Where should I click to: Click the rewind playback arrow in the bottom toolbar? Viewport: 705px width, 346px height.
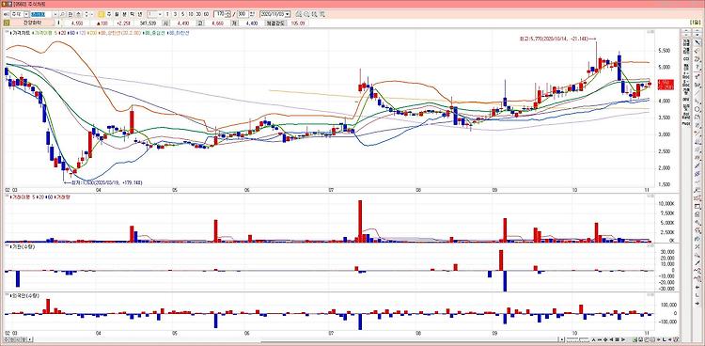coord(611,339)
